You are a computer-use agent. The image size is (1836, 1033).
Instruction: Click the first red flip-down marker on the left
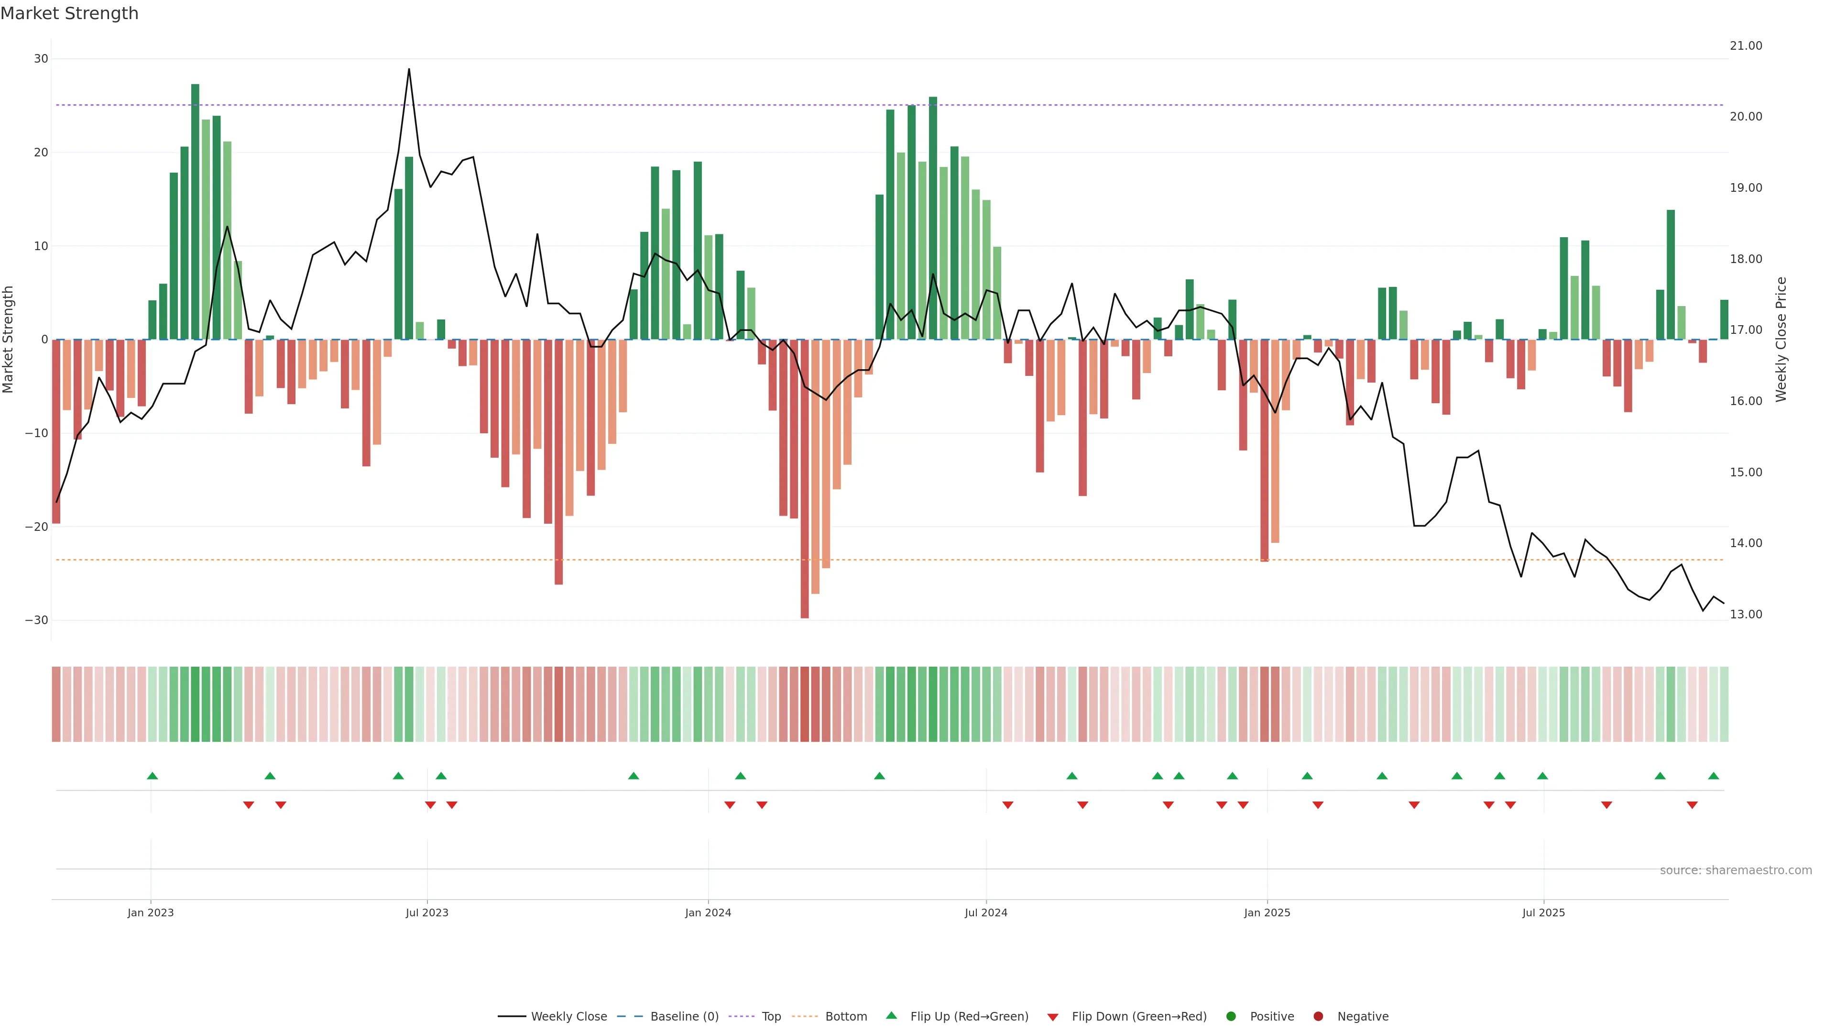point(248,805)
